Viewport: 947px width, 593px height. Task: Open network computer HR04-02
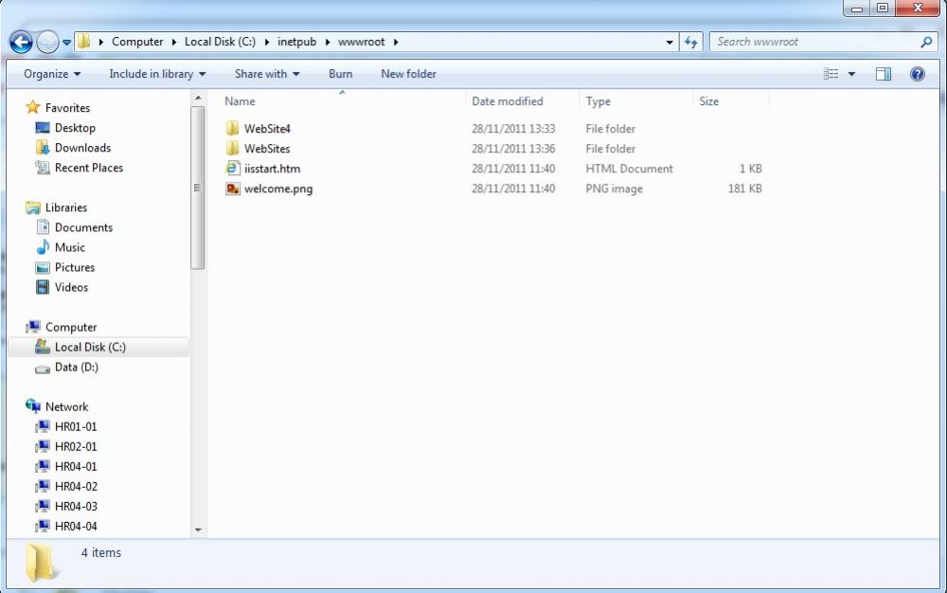coord(76,487)
